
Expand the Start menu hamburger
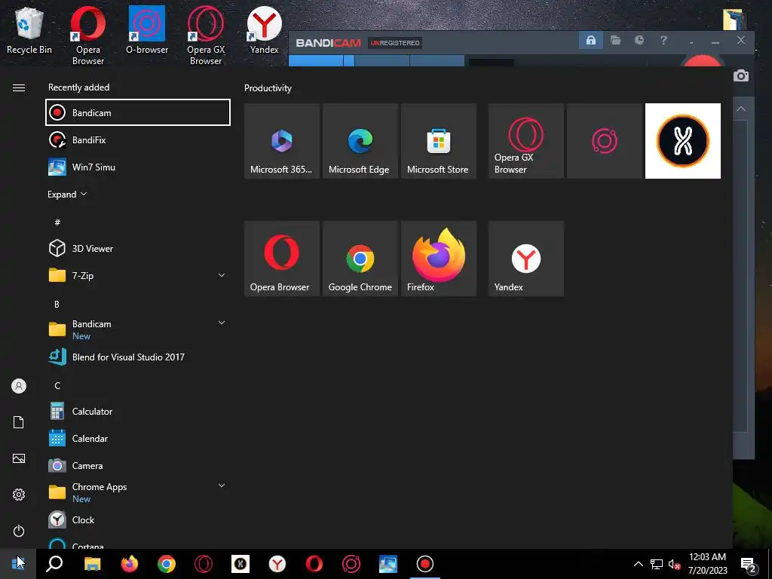tap(19, 87)
